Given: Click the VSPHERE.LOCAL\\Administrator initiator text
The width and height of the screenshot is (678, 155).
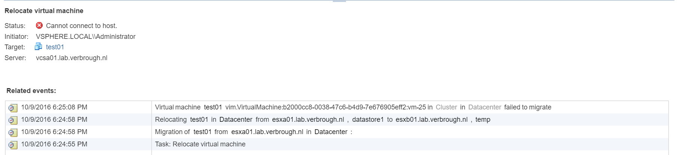Looking at the screenshot, I should 85,37.
